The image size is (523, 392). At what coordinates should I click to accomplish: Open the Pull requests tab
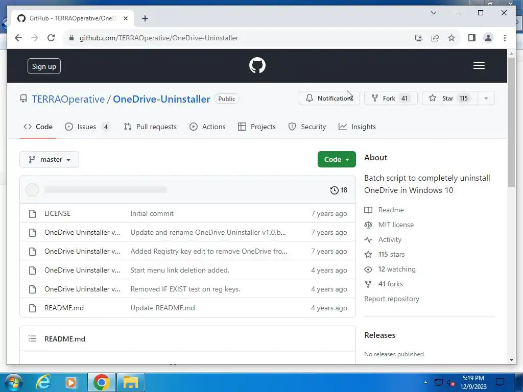tap(150, 127)
